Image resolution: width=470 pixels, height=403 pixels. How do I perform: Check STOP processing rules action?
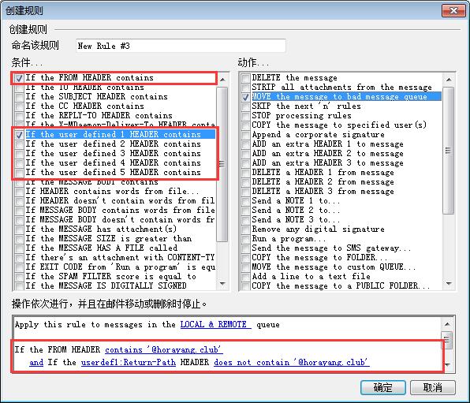pos(246,116)
